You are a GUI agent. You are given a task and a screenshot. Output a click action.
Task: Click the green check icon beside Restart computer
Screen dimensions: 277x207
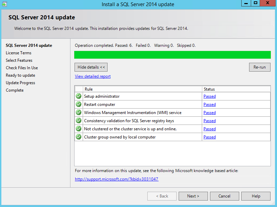coord(79,104)
